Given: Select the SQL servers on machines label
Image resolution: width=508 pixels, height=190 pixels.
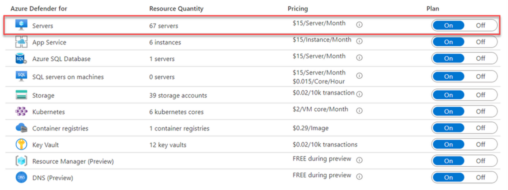Looking at the screenshot, I should pyautogui.click(x=68, y=77).
